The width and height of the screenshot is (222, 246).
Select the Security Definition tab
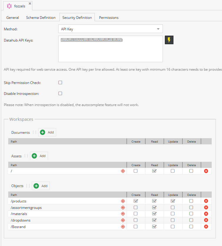pos(77,18)
